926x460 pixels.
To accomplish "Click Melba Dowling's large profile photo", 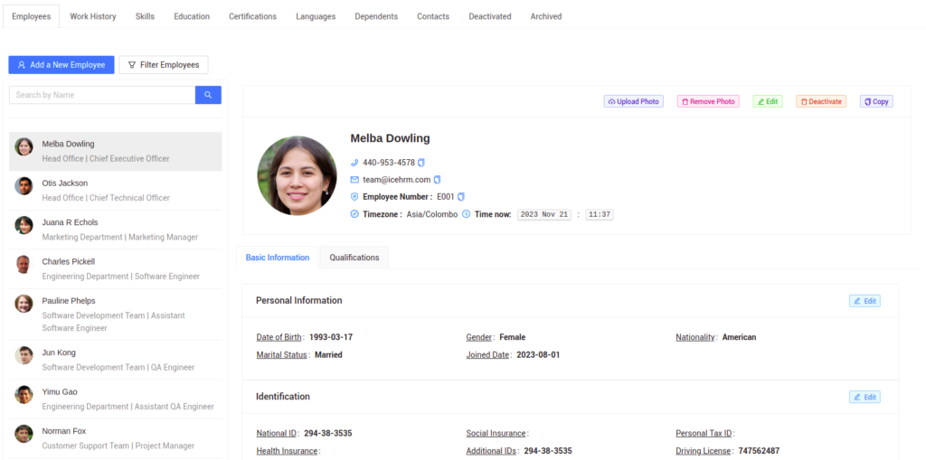I will pos(297,175).
